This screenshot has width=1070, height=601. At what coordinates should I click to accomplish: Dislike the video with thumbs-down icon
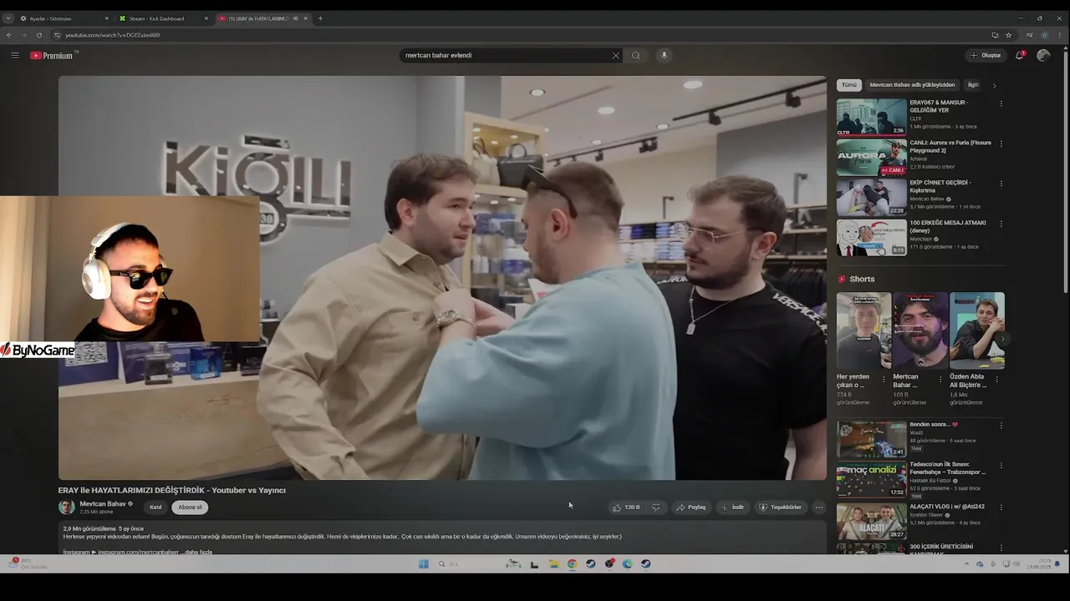656,507
